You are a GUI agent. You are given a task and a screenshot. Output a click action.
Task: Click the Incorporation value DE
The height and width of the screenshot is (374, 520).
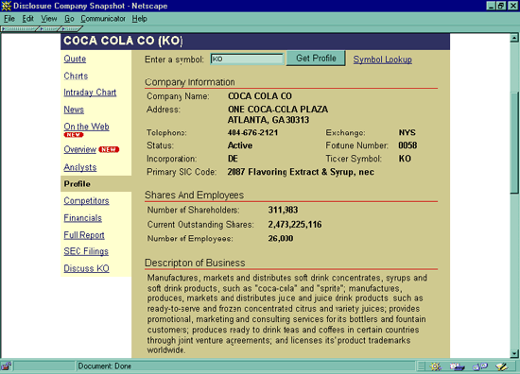pos(233,159)
